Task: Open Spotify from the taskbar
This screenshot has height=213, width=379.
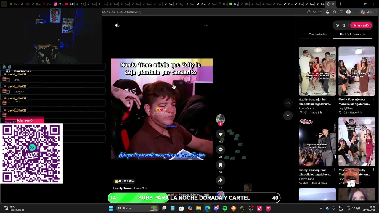Action: tap(225, 208)
